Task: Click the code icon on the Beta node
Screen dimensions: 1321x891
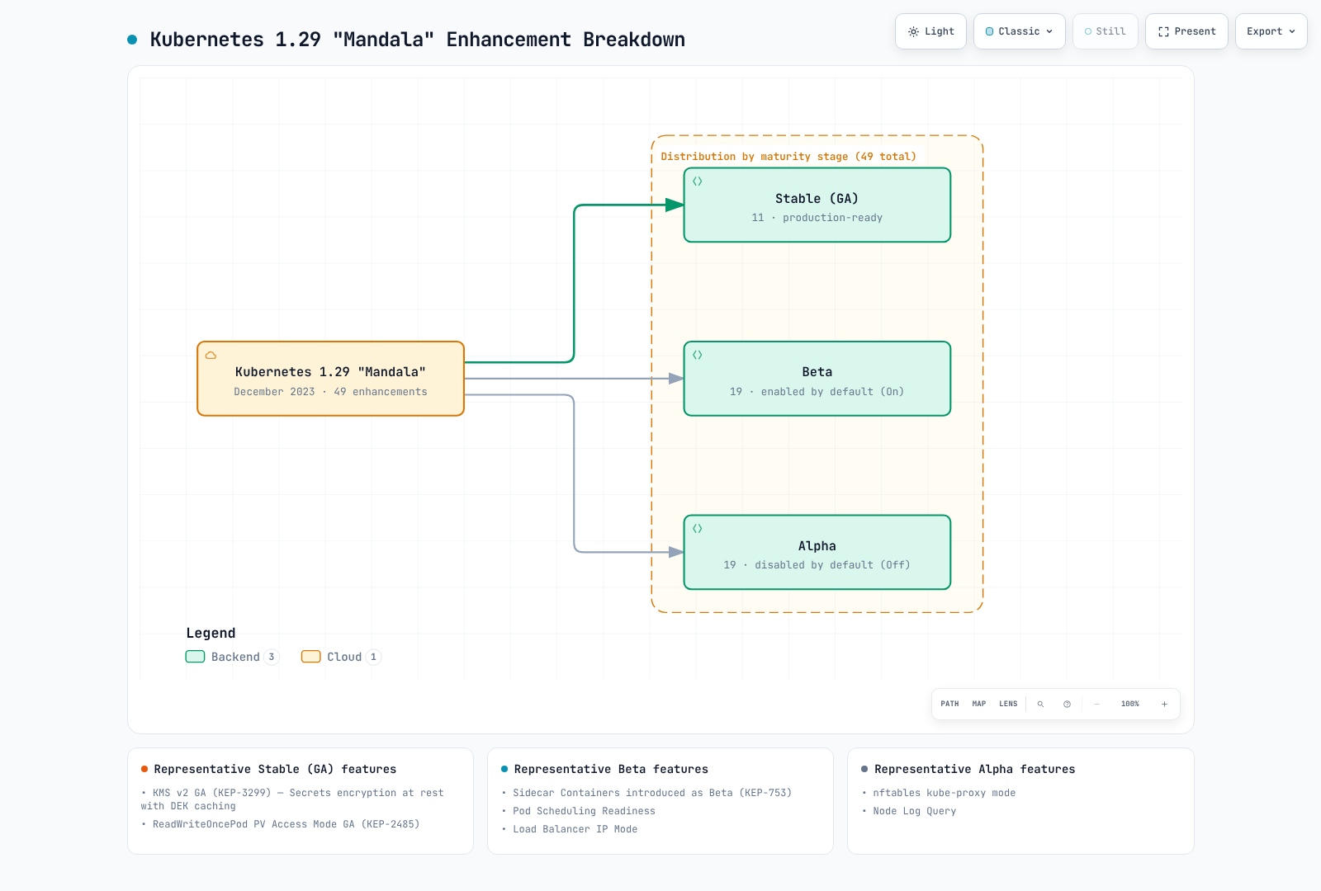Action: (698, 355)
